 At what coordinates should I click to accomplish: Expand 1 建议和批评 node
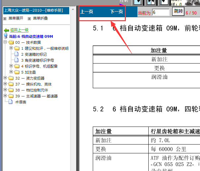pyautogui.click(x=11, y=48)
